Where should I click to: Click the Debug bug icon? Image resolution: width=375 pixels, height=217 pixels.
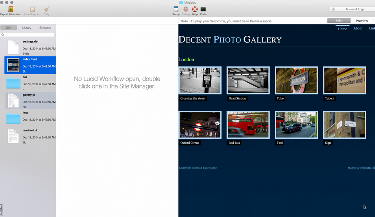(x=186, y=9)
